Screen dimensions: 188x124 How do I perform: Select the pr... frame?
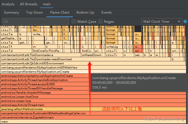click(x=98, y=51)
